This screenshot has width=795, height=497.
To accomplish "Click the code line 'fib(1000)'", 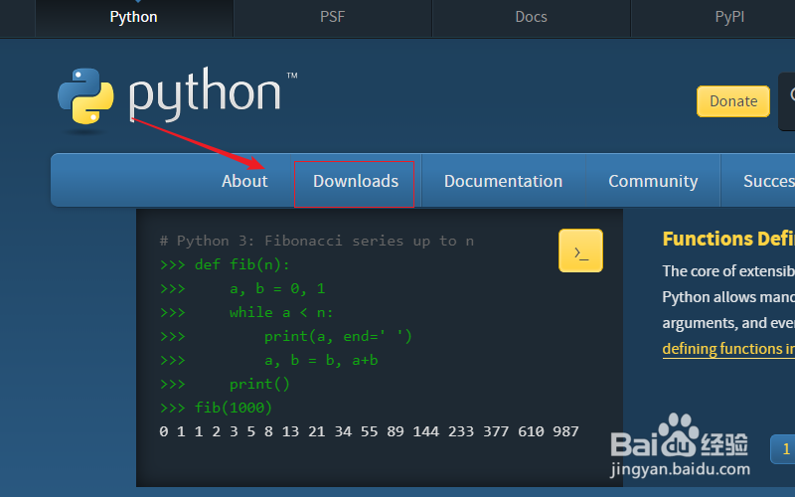I will [x=216, y=408].
